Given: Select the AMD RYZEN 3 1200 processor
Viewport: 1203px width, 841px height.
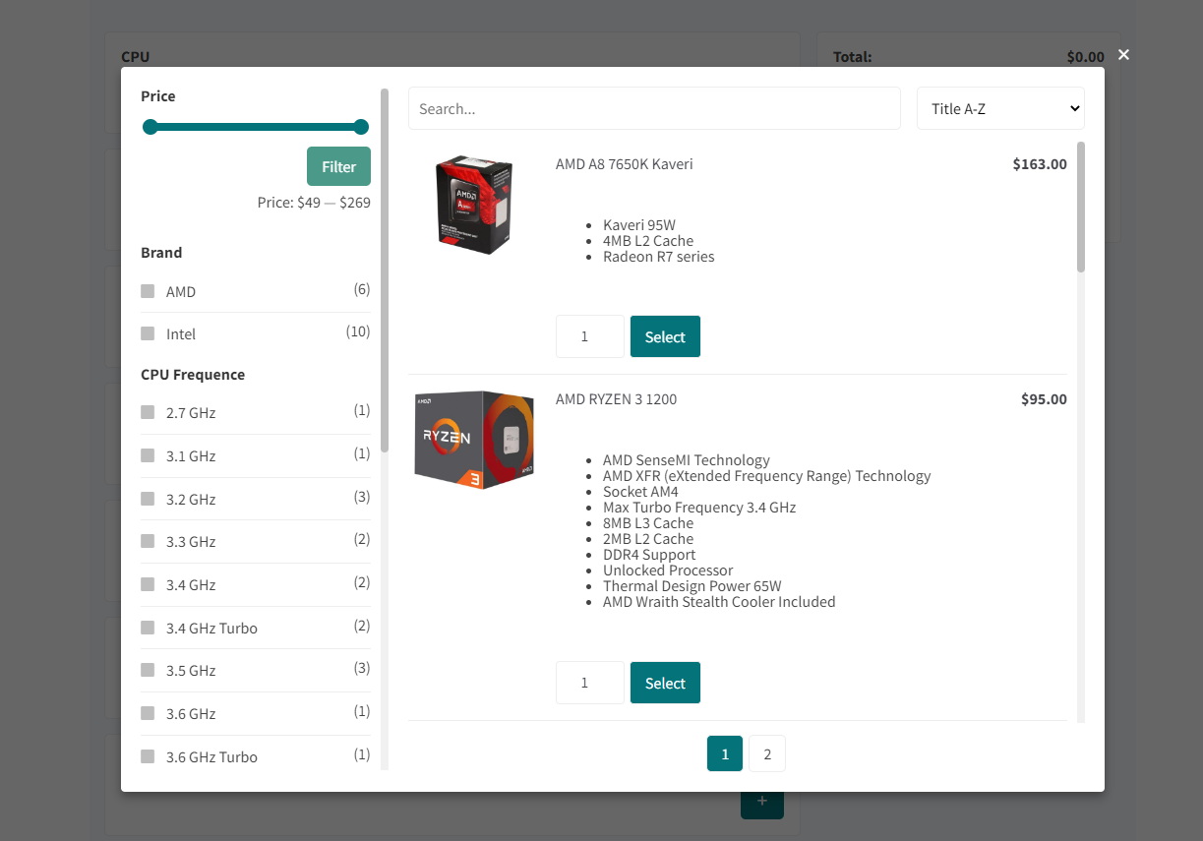Looking at the screenshot, I should pos(665,683).
